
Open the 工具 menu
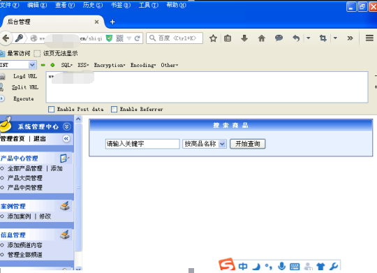point(149,5)
